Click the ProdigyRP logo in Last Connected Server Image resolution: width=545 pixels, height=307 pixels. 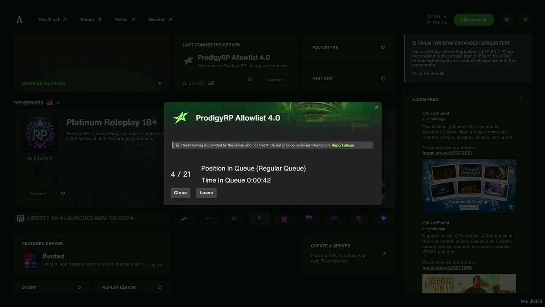188,60
